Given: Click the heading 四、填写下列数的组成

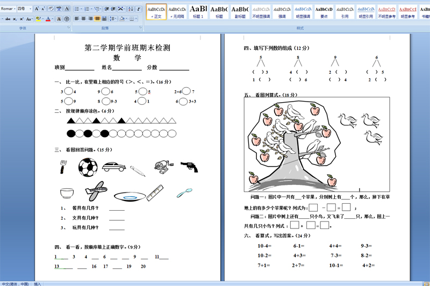Looking at the screenshot, I should (x=277, y=48).
